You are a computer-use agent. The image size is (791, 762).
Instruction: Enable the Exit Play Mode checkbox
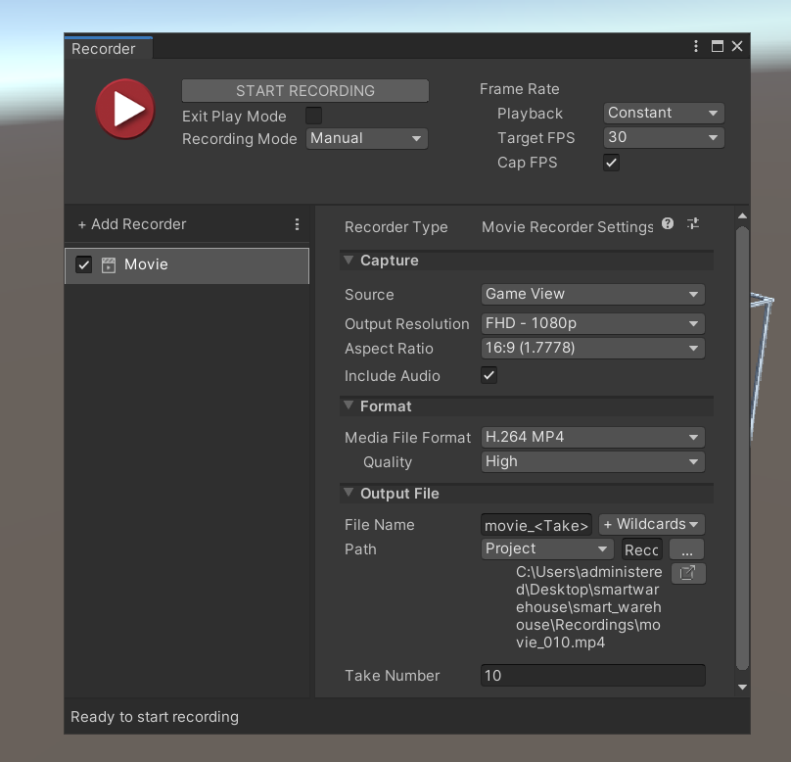point(314,116)
